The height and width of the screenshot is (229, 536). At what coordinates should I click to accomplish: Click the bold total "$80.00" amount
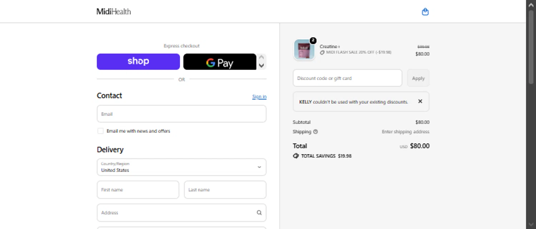(x=420, y=146)
